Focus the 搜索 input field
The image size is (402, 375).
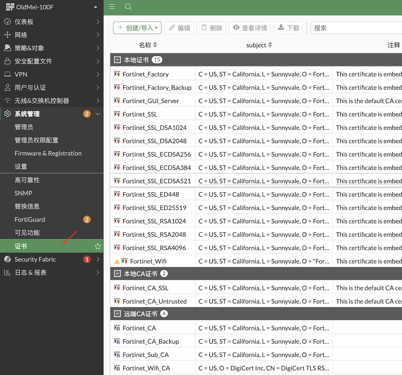(x=356, y=28)
